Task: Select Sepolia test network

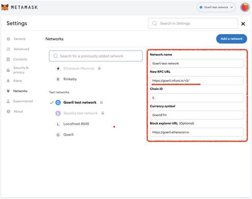Action: pos(80,113)
